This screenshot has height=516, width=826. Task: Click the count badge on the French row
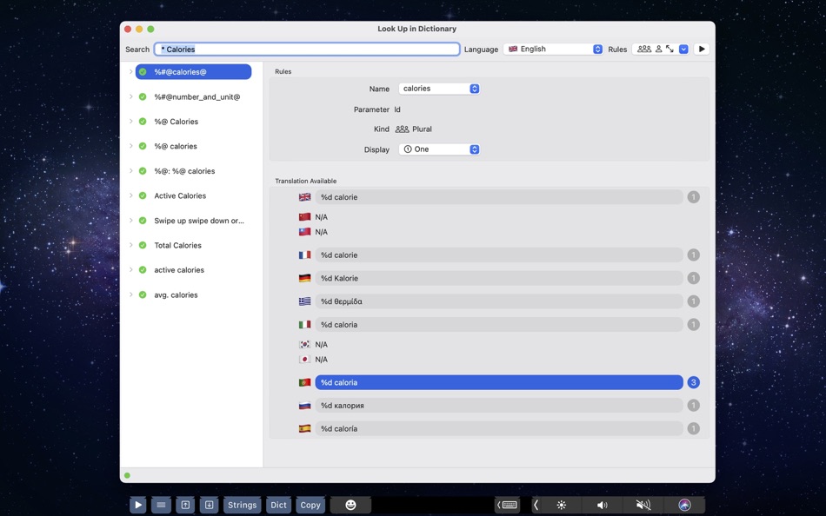(693, 255)
